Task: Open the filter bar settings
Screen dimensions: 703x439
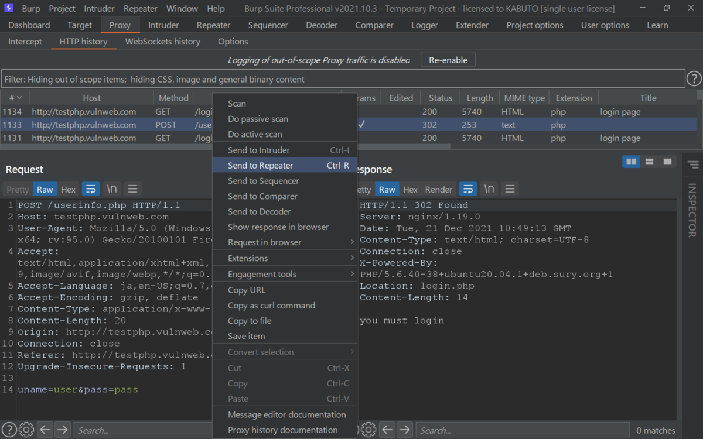Action: [x=343, y=79]
